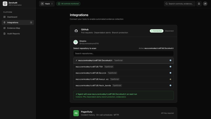Select the mazurenkodmytro0710/ZeroAudit repository
Viewport: 211px width, 119px height.
(123, 60)
